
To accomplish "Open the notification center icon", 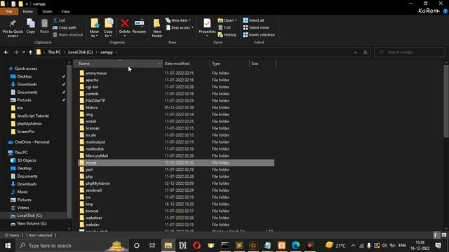I will (438, 246).
